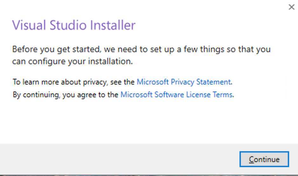Screen dimensions: 298x176
Task: Read the software license terms hyperlink
Action: [x=176, y=94]
